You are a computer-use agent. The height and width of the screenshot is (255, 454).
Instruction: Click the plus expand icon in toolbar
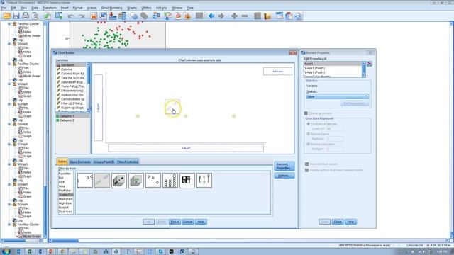pos(234,16)
